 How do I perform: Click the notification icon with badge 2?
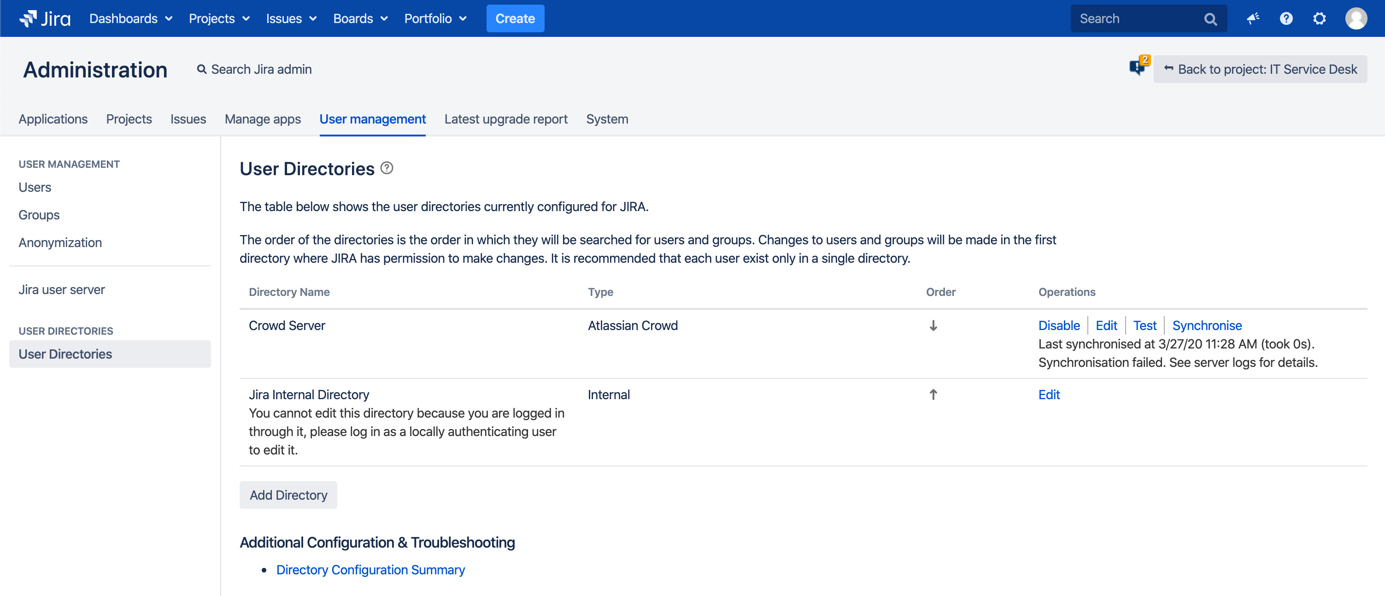pos(1138,67)
